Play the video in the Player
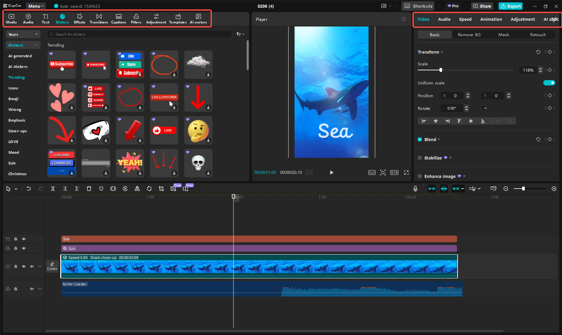562x335 pixels. (331, 173)
